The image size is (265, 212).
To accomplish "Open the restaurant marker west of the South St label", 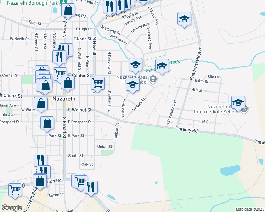I will coord(40,161).
